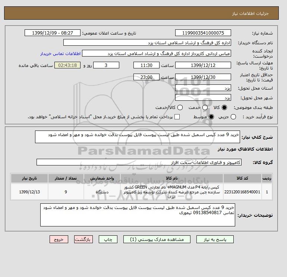Click the مشاهده مدارک پیوستی (1) button
The height and width of the screenshot is (277, 287).
point(157,239)
